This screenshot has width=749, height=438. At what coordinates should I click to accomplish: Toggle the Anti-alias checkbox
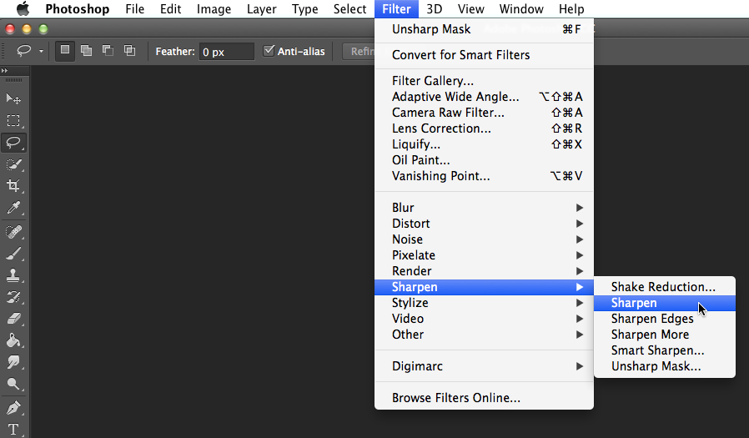[x=269, y=51]
